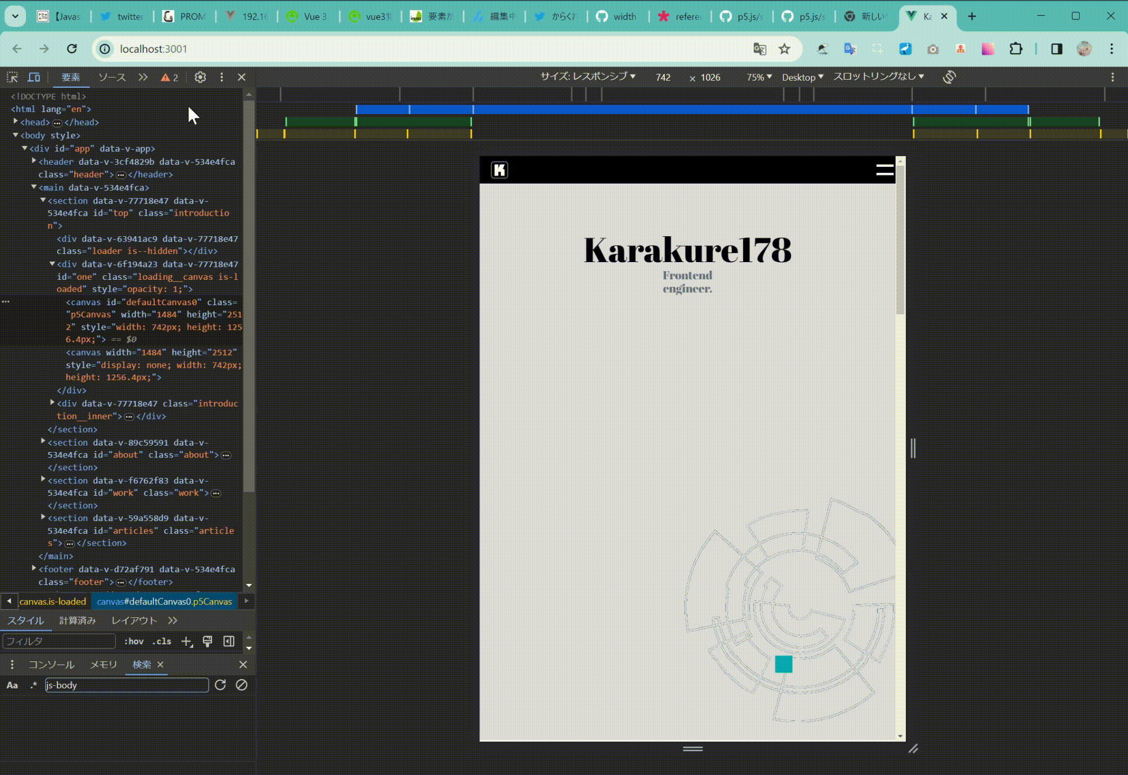Screen dimensions: 1128x775
Task: Click the refresh search icon
Action: 220,685
